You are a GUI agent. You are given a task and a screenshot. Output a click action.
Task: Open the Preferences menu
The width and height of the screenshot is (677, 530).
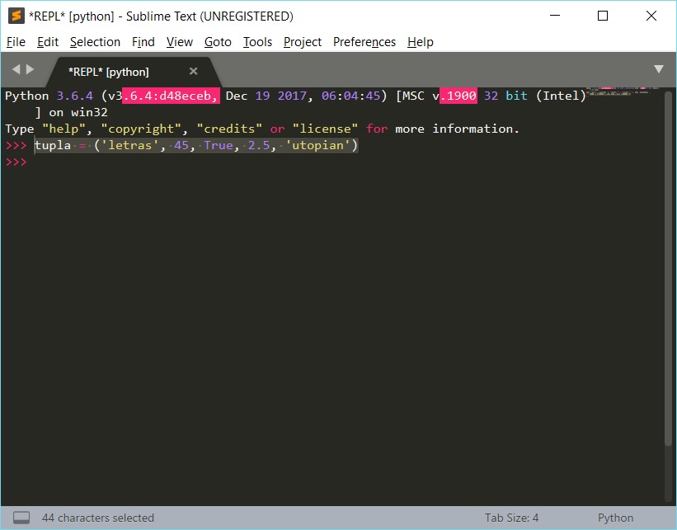(364, 42)
